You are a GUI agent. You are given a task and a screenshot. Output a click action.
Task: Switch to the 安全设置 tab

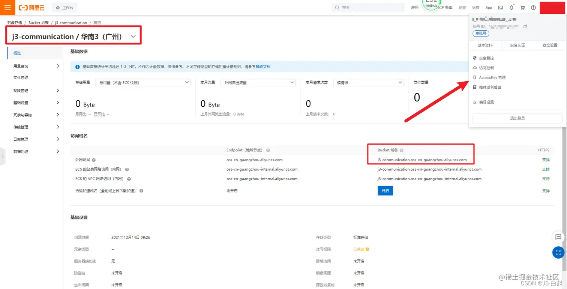pos(550,45)
